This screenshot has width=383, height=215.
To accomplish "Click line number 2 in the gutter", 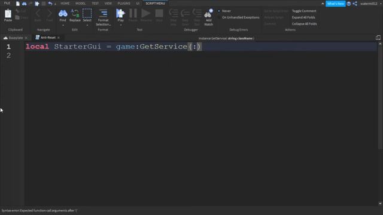I will coord(8,56).
